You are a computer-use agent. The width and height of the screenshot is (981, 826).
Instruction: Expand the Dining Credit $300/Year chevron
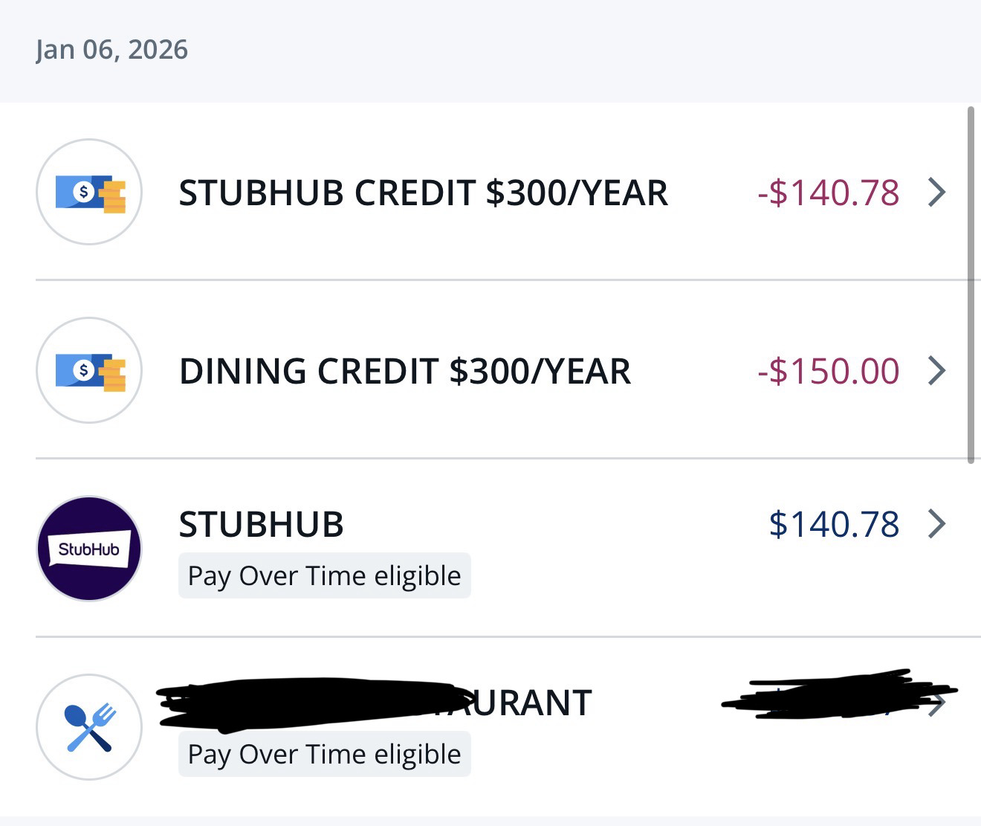tap(937, 370)
